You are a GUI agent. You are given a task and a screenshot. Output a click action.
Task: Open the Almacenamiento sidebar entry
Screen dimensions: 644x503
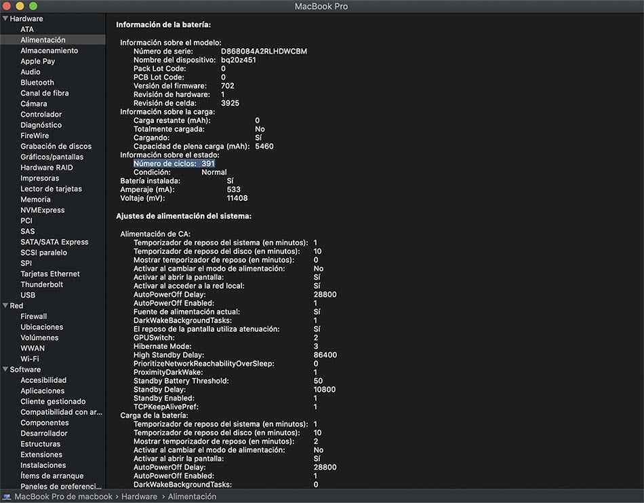pos(49,51)
